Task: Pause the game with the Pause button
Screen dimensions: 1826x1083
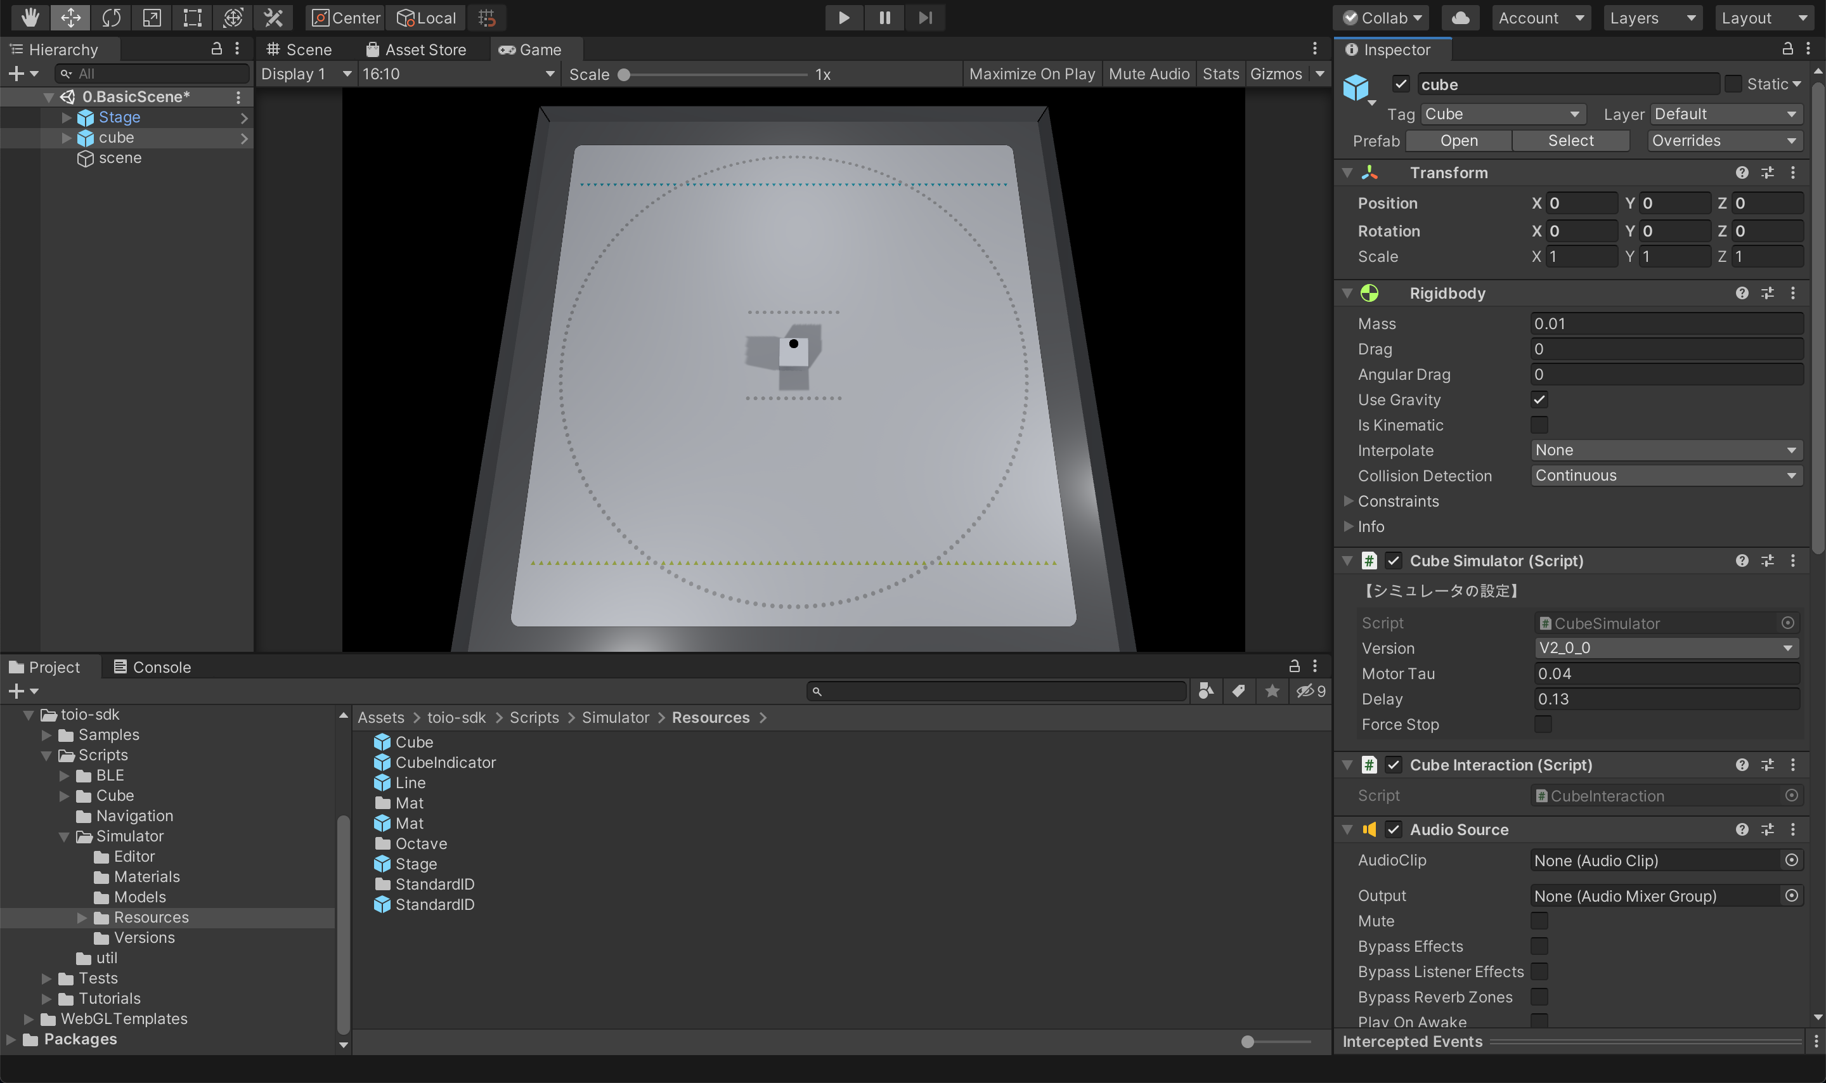Action: [x=883, y=18]
